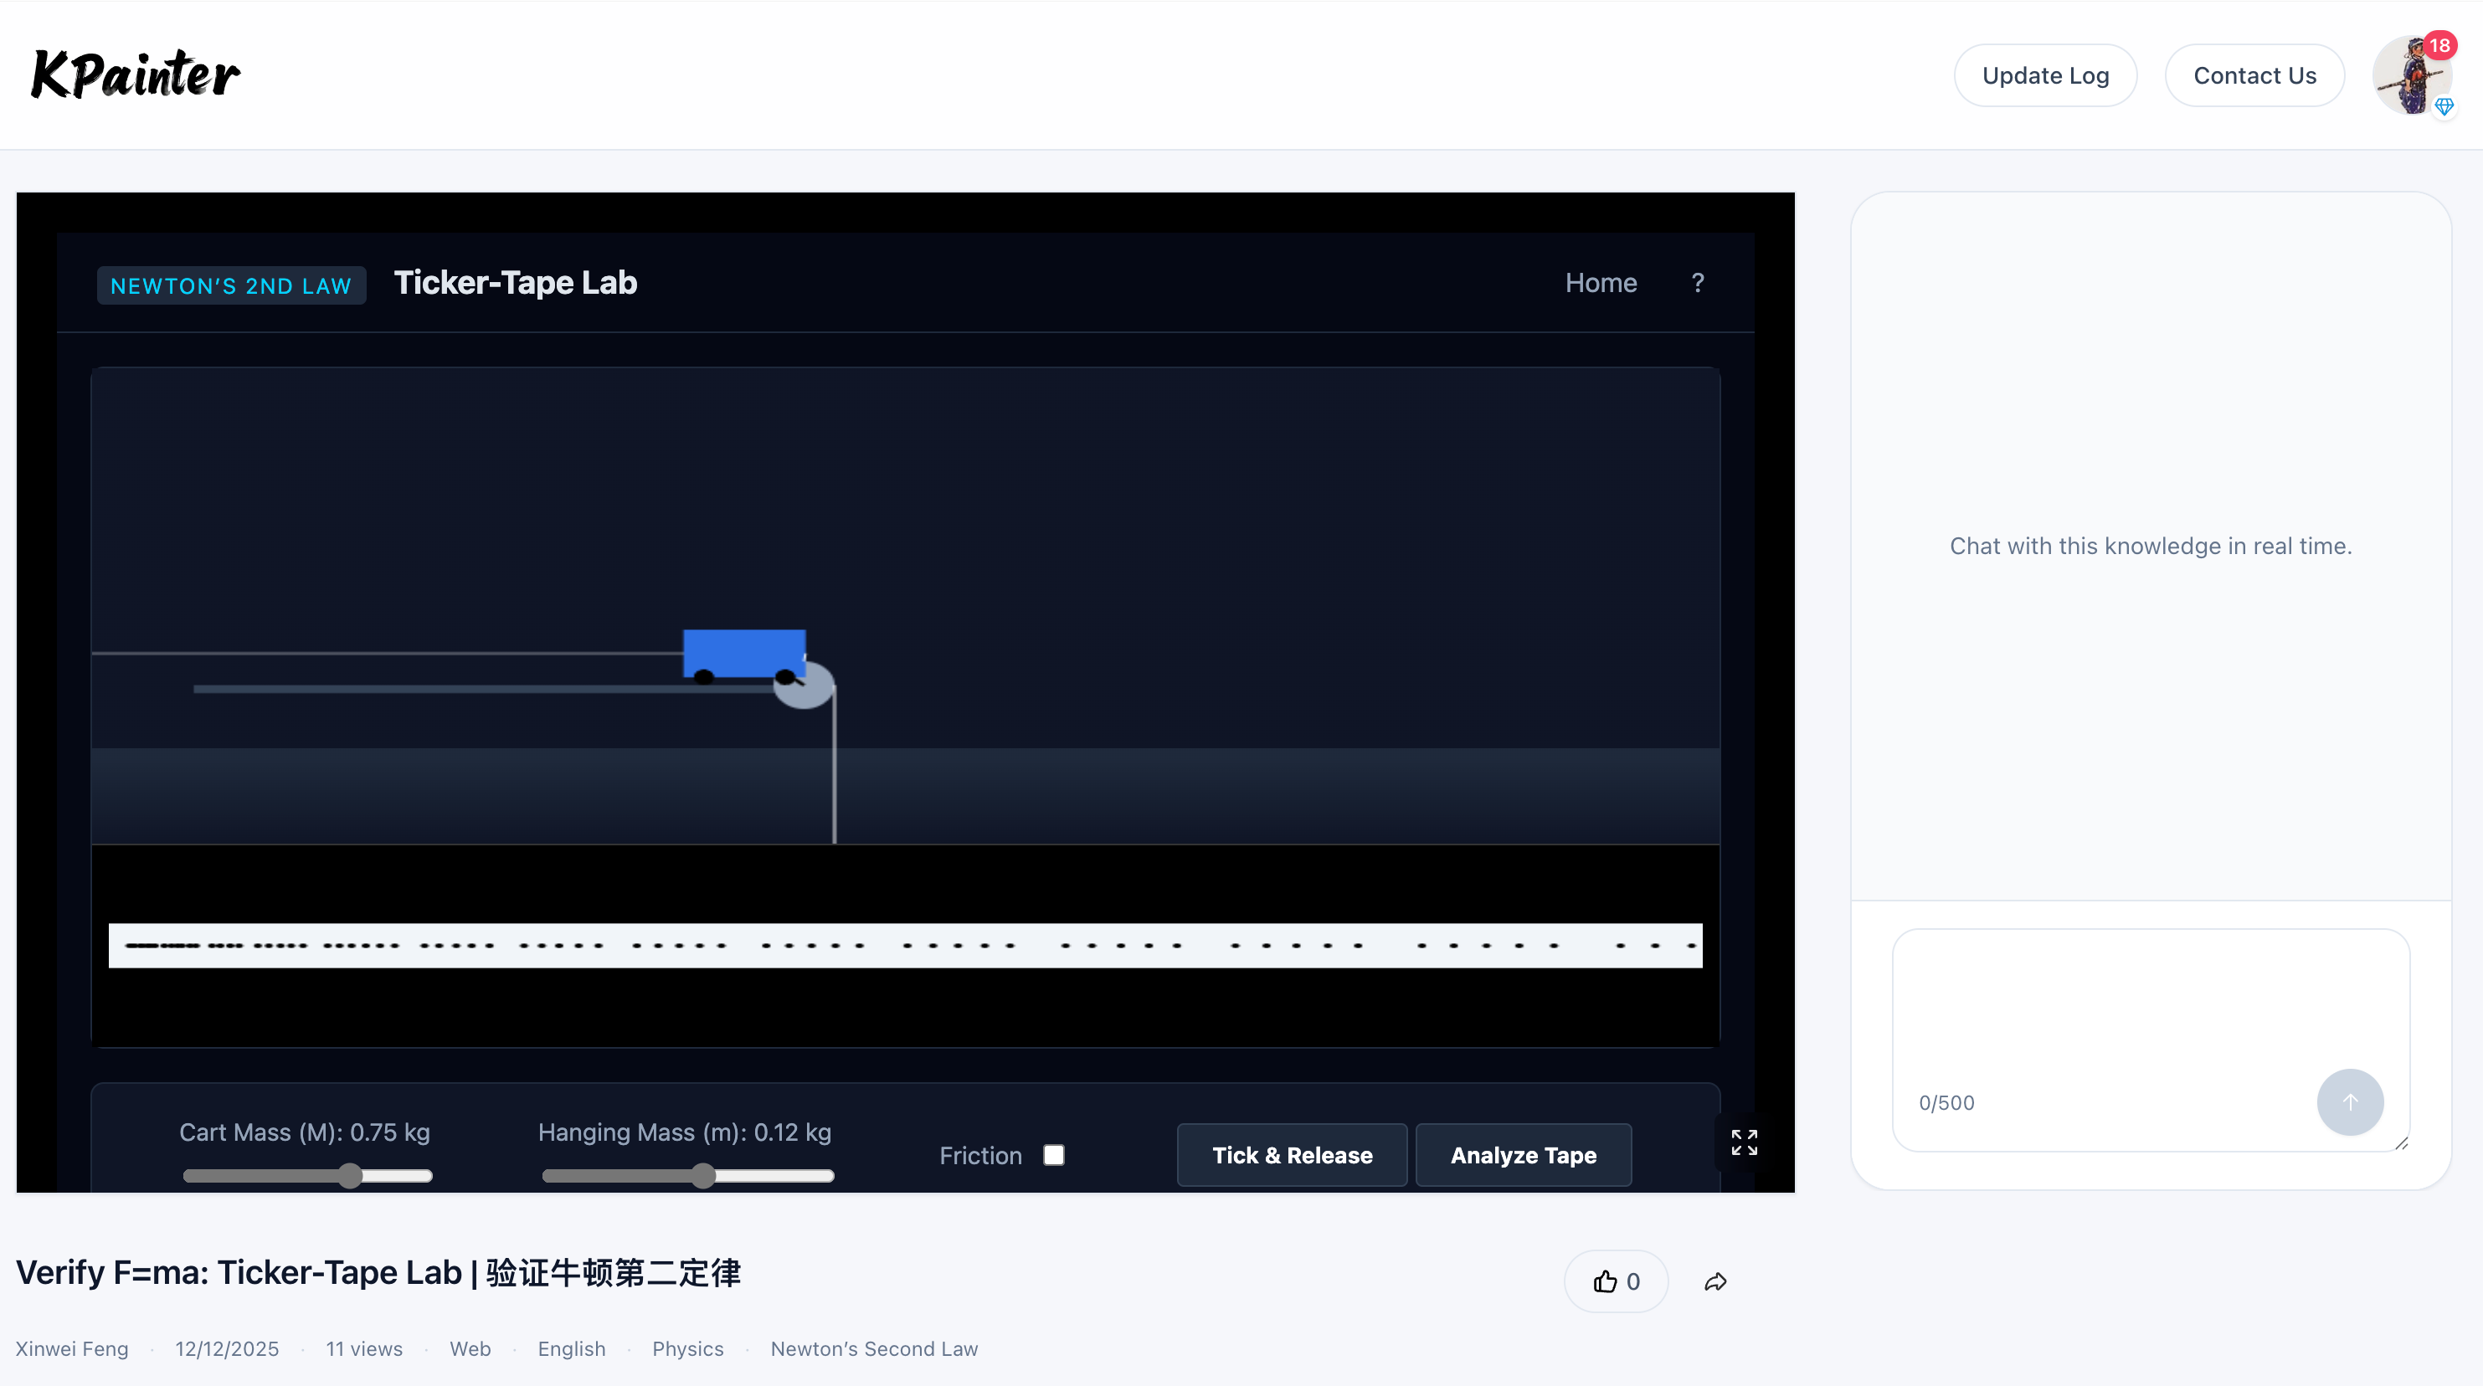Click the share arrow icon
Image resolution: width=2483 pixels, height=1386 pixels.
pos(1714,1282)
